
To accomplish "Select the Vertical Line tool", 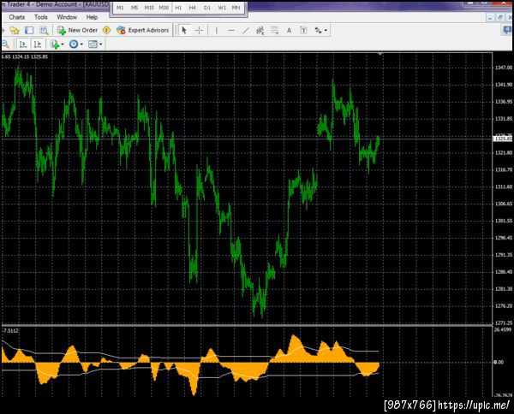I will point(217,31).
